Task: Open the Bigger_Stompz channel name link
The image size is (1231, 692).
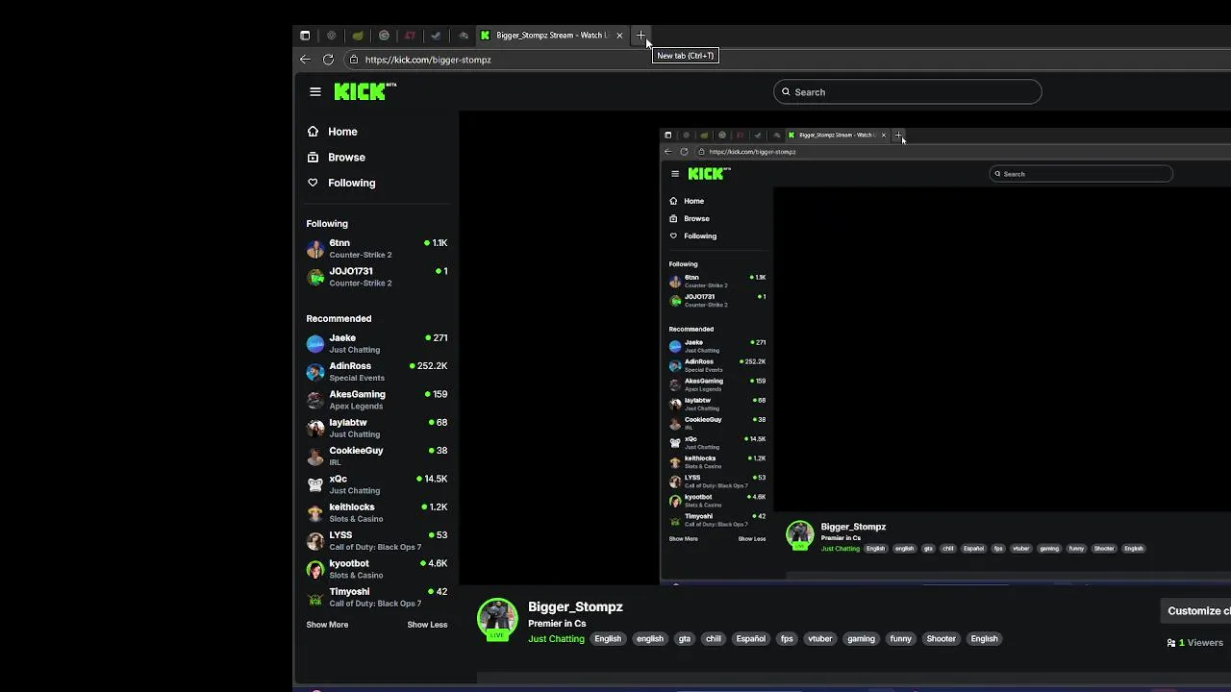Action: click(575, 606)
